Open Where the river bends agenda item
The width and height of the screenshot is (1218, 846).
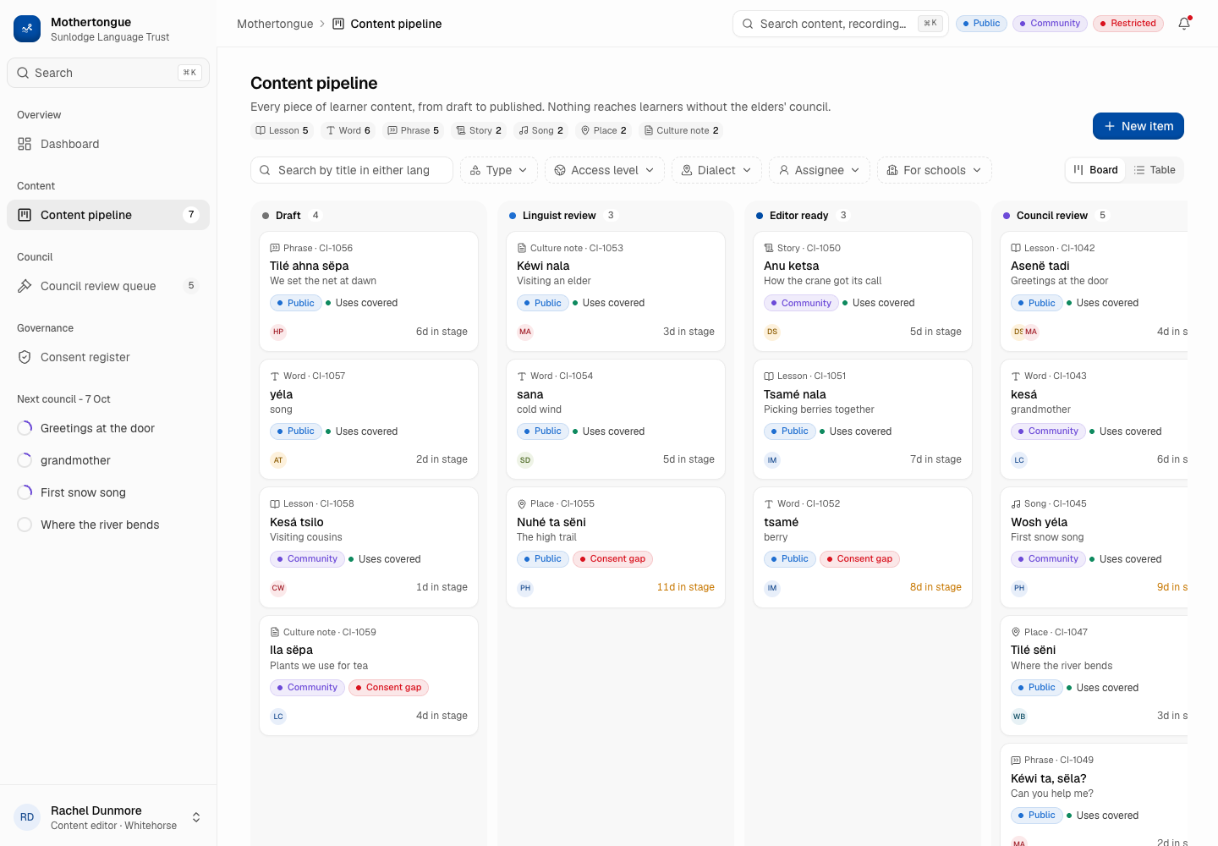(x=108, y=525)
